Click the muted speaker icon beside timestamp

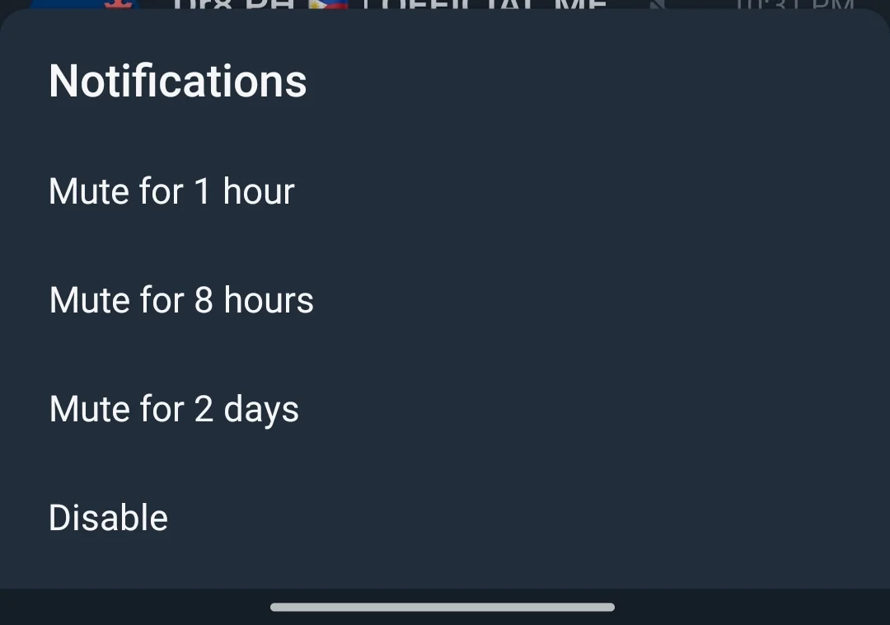click(x=658, y=5)
